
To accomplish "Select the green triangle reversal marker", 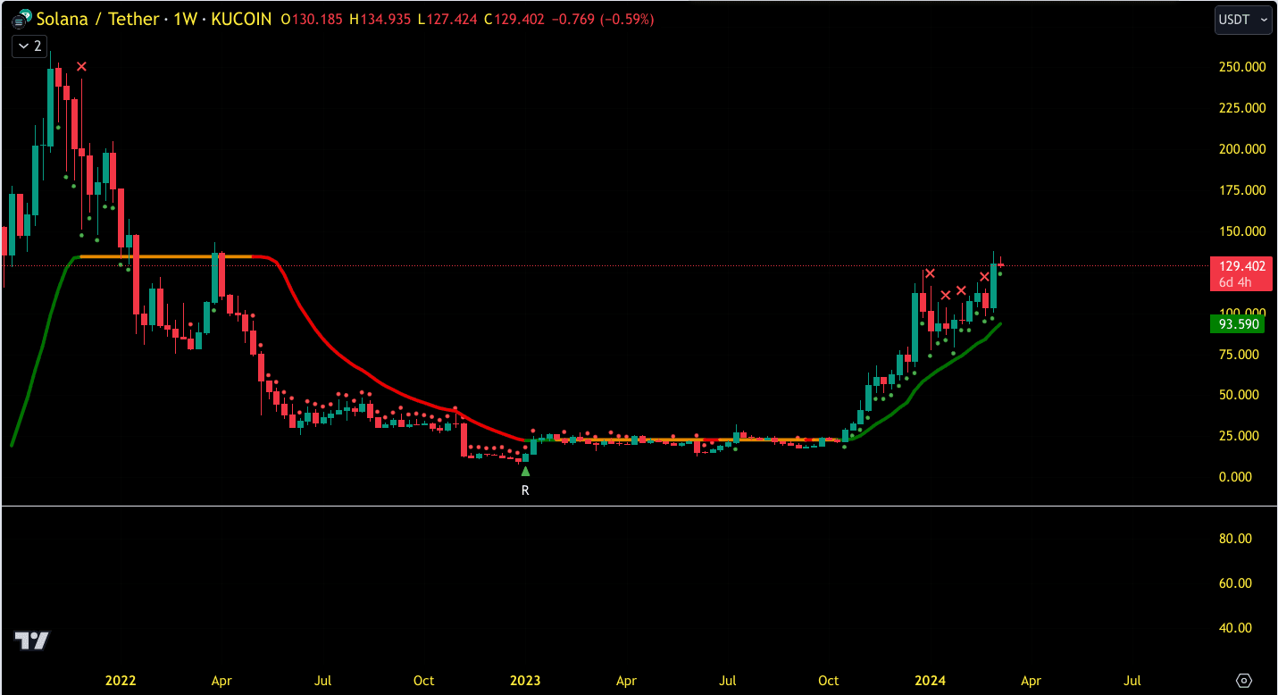I will (525, 471).
